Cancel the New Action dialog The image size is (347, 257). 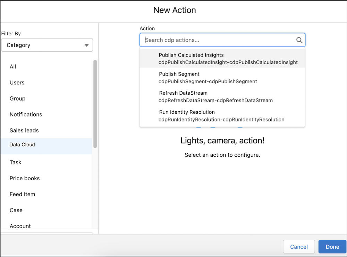299,247
